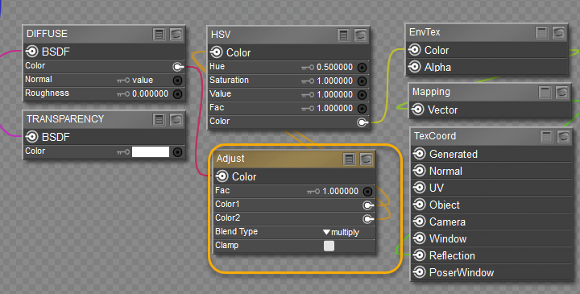
Task: Click the Adjust Color1 input plug
Action: [368, 205]
